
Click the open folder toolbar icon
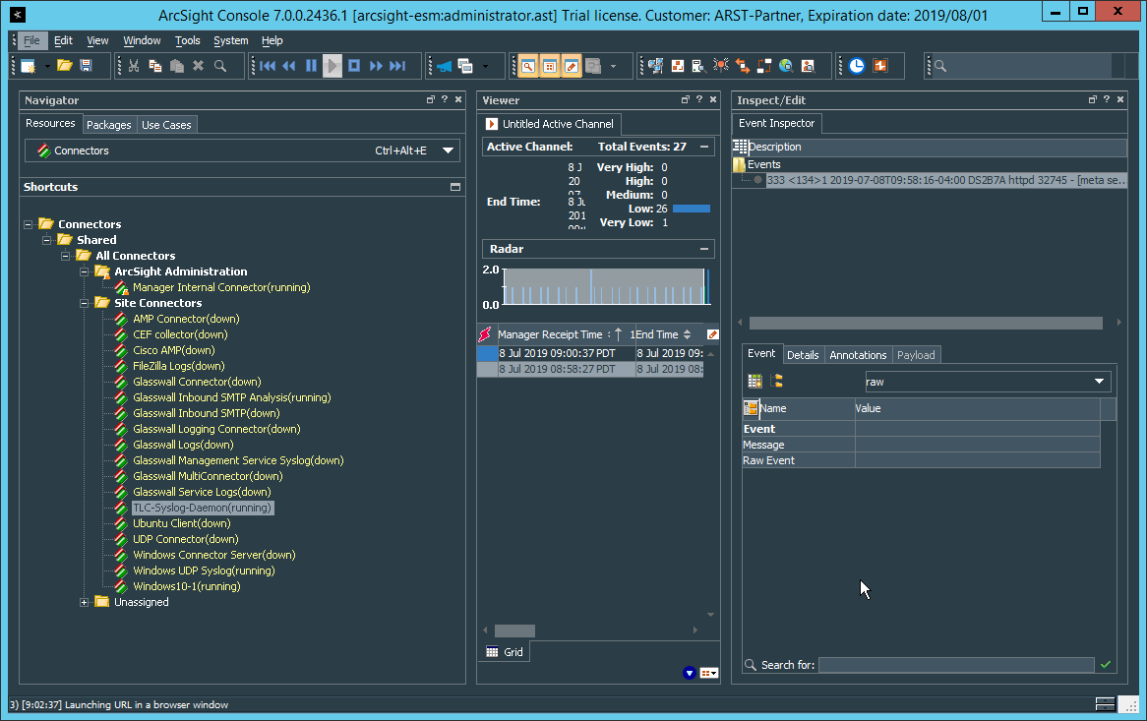pos(64,66)
